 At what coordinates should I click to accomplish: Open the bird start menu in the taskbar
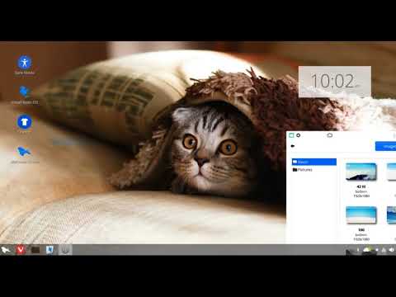point(6,250)
